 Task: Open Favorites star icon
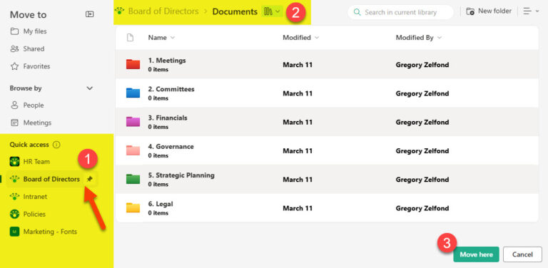click(x=14, y=66)
